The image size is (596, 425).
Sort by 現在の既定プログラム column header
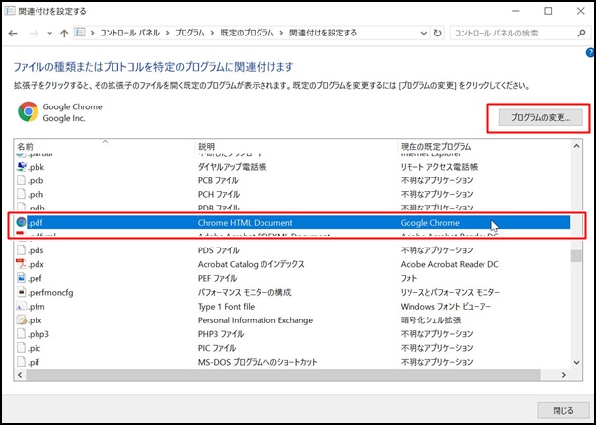click(484, 146)
